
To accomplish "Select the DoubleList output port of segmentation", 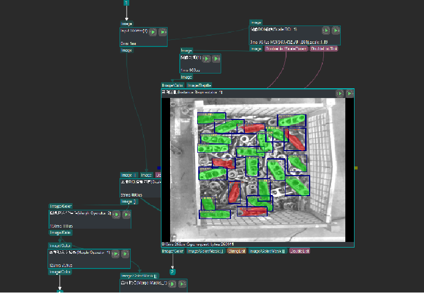I will (x=299, y=251).
